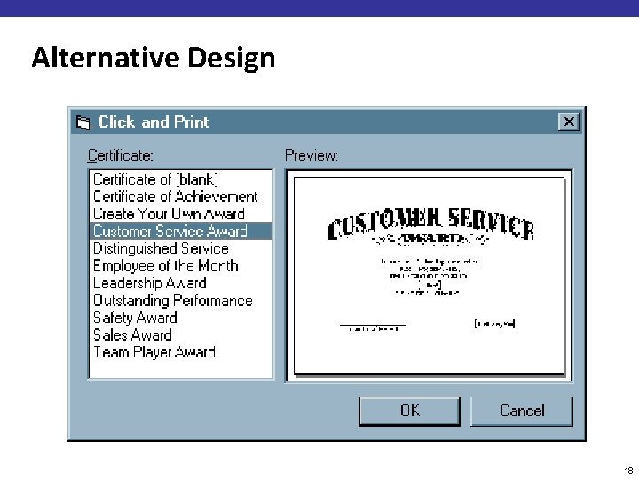The height and width of the screenshot is (479, 639).
Task: Select the highlighted Customer Service Award item
Action: [181, 231]
